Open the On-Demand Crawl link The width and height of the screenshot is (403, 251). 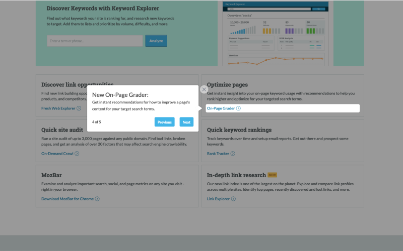point(57,154)
